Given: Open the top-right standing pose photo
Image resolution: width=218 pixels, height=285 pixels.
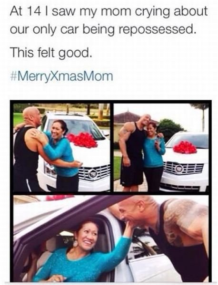Looking at the screenshot, I should tap(161, 147).
